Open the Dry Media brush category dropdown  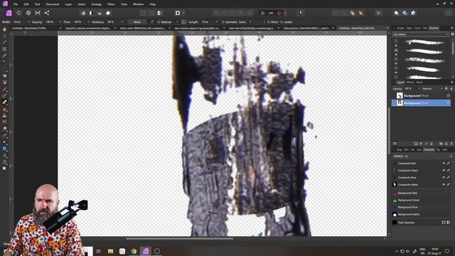(x=420, y=35)
